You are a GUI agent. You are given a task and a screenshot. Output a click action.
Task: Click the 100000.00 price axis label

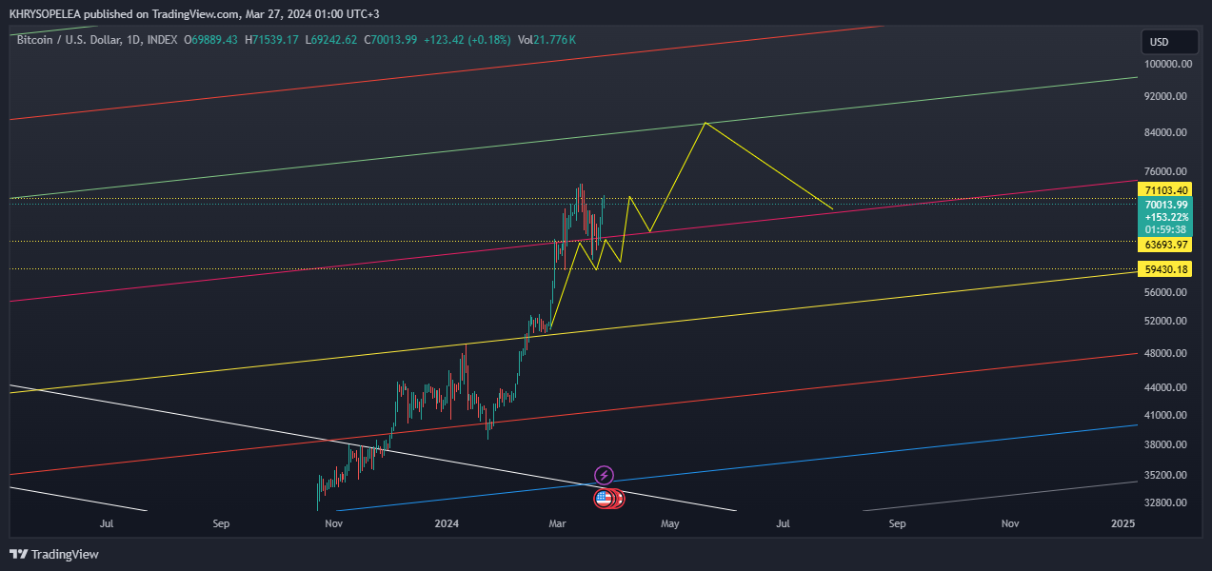(1169, 64)
